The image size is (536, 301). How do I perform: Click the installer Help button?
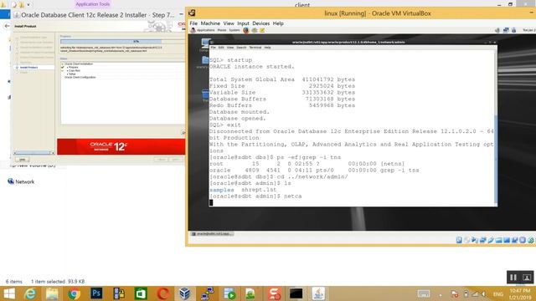[x=23, y=160]
